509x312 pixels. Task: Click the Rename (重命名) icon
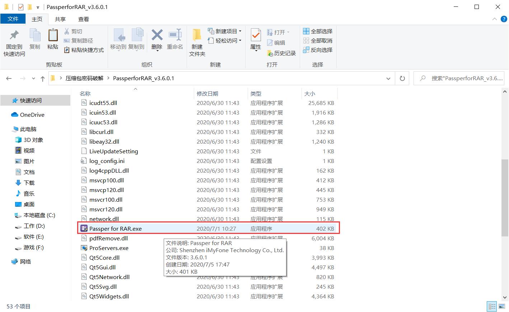(175, 39)
